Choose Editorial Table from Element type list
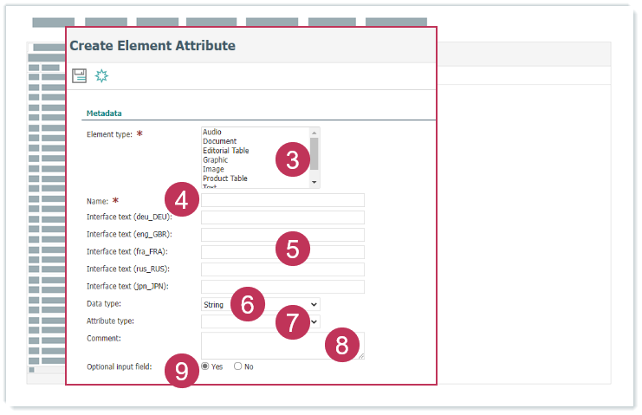The width and height of the screenshot is (642, 415). (x=226, y=151)
